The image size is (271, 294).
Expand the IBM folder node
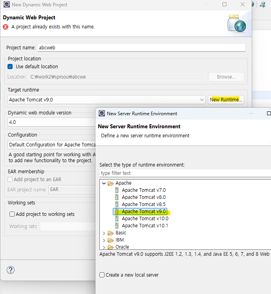pos(104,240)
